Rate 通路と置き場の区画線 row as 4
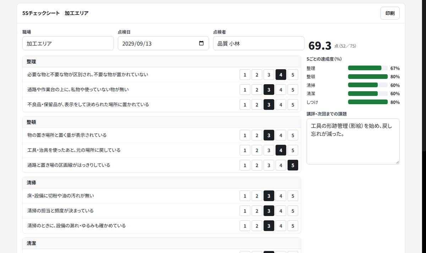Image resolution: width=426 pixels, height=253 pixels. 280,165
